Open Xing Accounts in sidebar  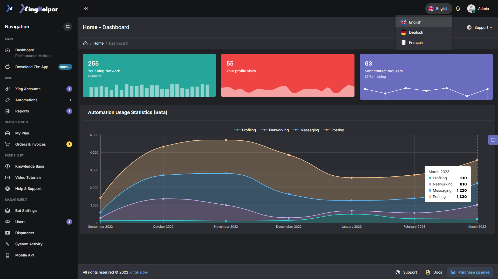click(38, 89)
